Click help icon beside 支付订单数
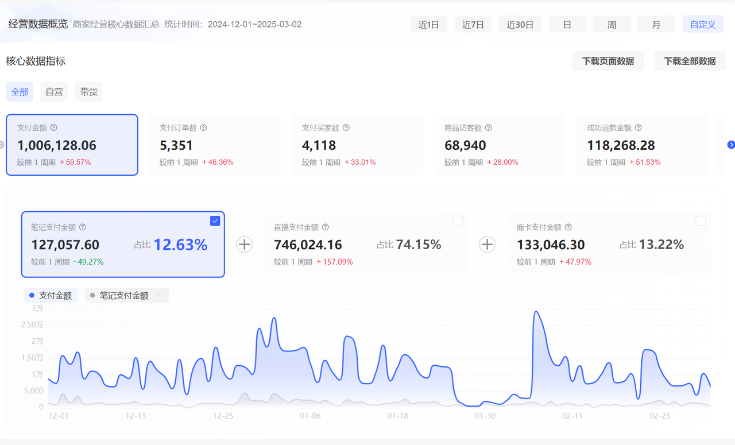This screenshot has height=445, width=735. coord(203,128)
